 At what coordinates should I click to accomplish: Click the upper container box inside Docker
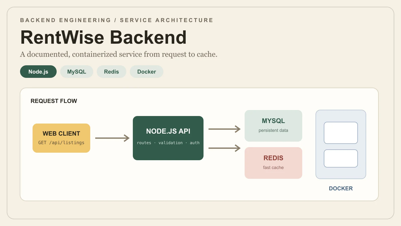point(341,133)
